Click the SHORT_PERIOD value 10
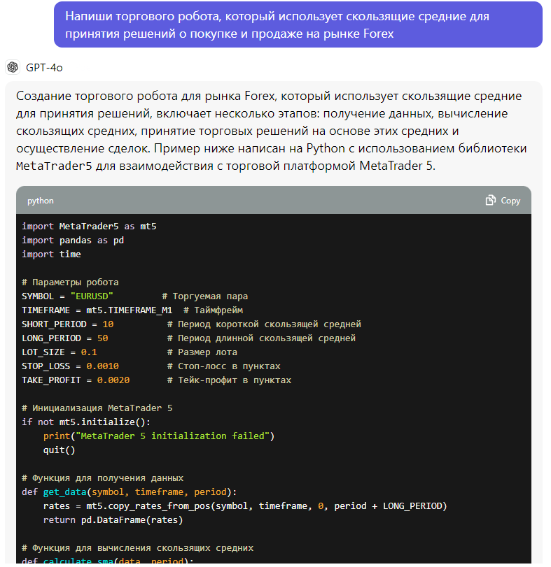 coord(108,324)
